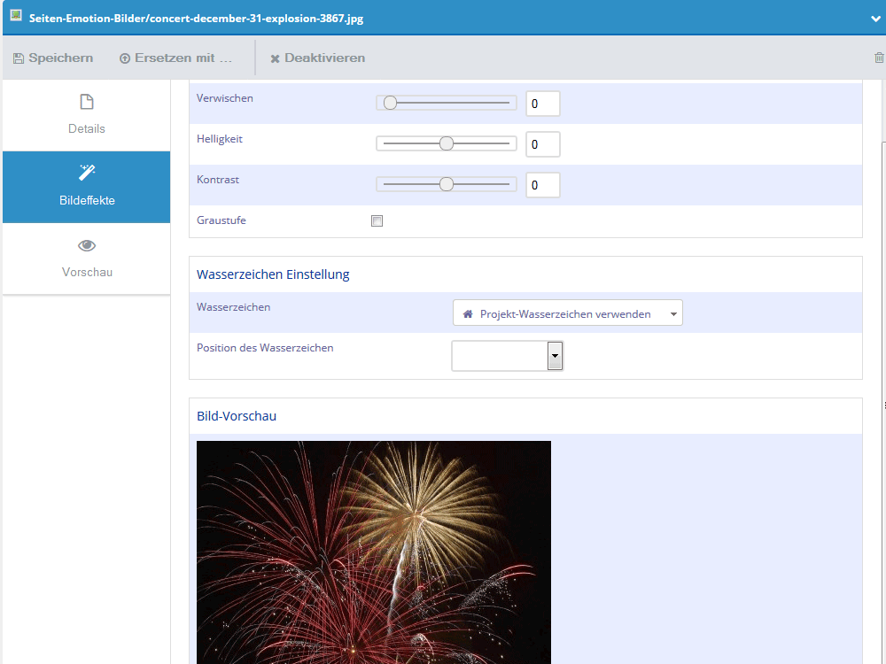This screenshot has width=886, height=664.
Task: Open the Details tab
Action: [87, 115]
